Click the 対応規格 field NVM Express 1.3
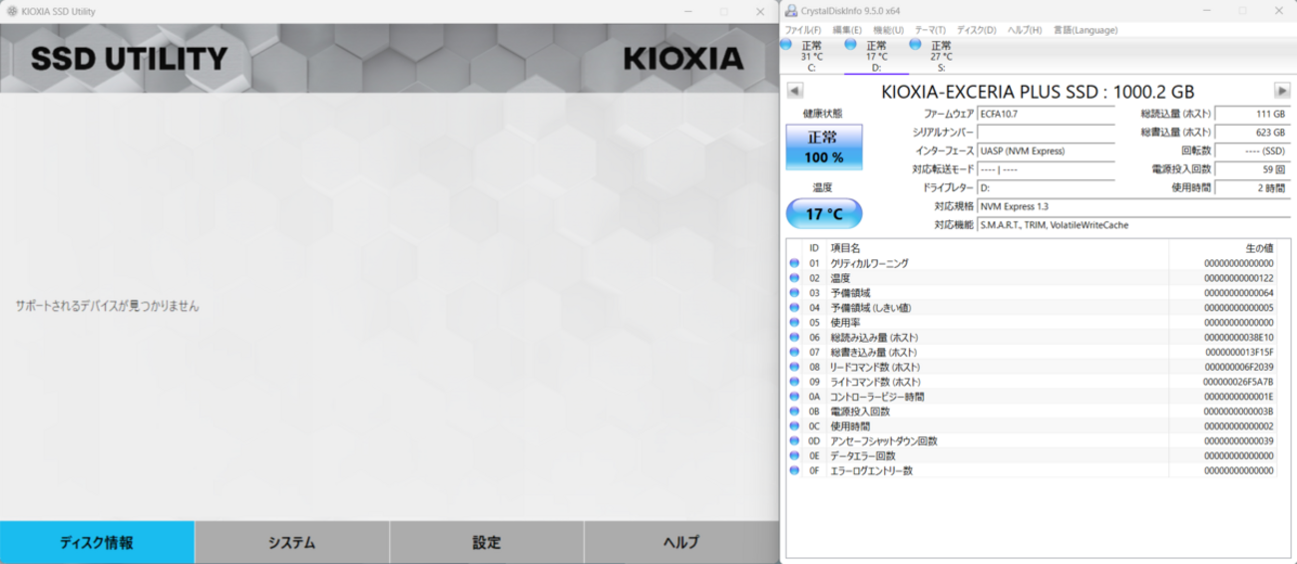Image resolution: width=1297 pixels, height=564 pixels. click(x=1133, y=206)
